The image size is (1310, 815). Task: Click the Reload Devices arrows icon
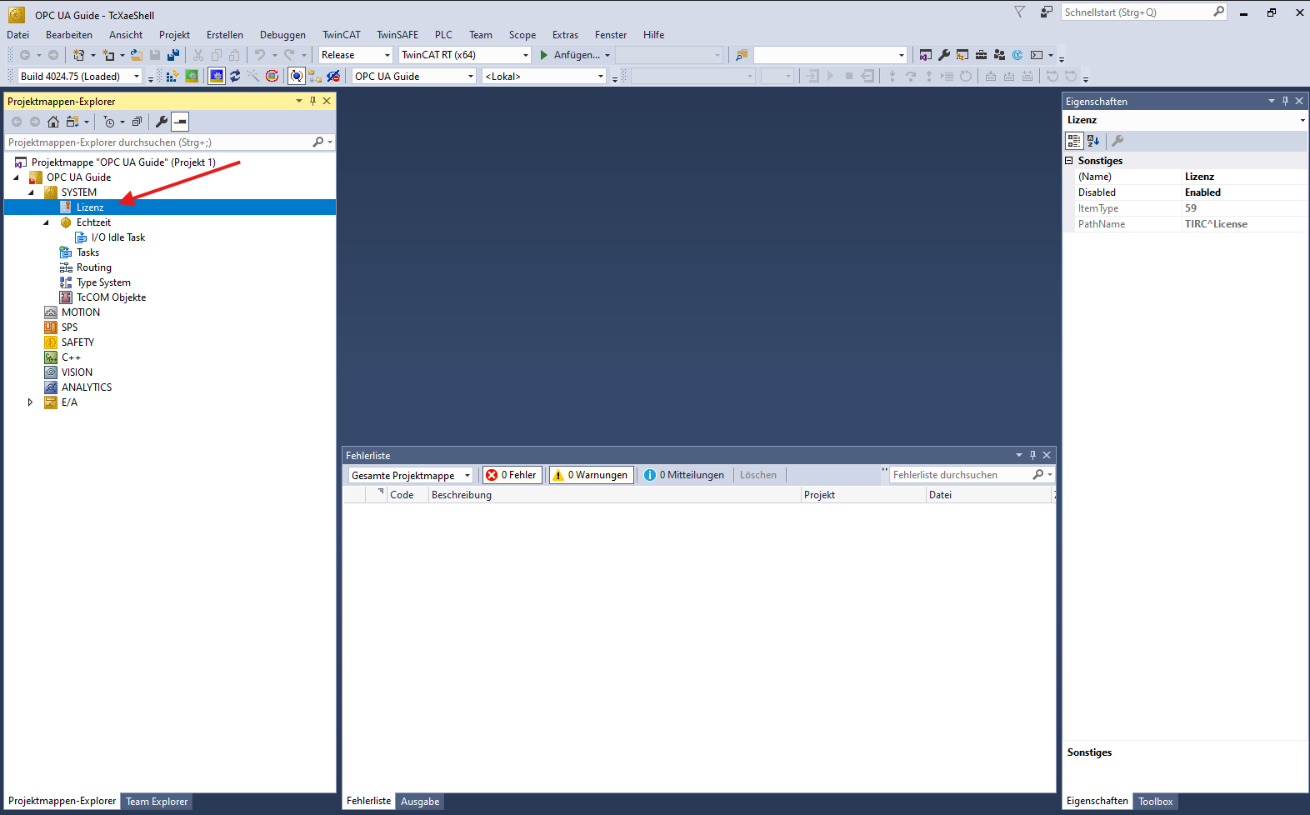235,76
